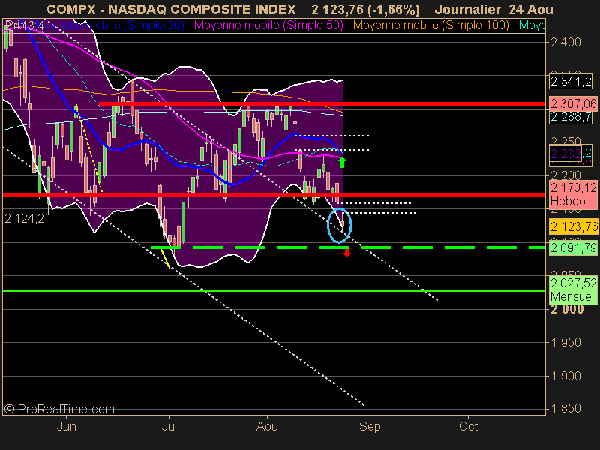Select the Moyenne mobile (Simple 100) legend
This screenshot has height=450, width=600.
coord(430,25)
